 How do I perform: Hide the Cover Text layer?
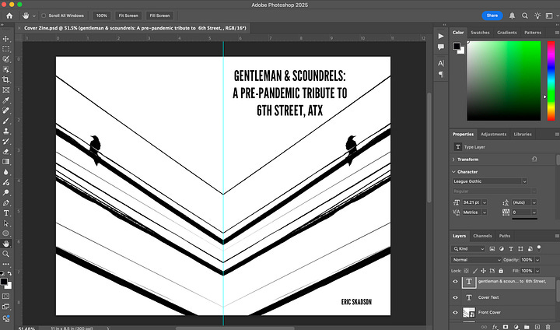click(x=456, y=297)
